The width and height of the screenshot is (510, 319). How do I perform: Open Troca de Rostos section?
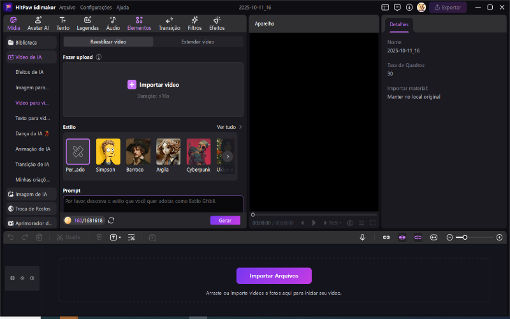(31, 209)
